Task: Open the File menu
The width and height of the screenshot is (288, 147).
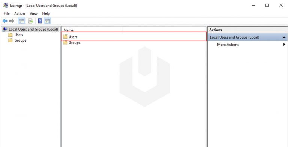Action: point(7,13)
